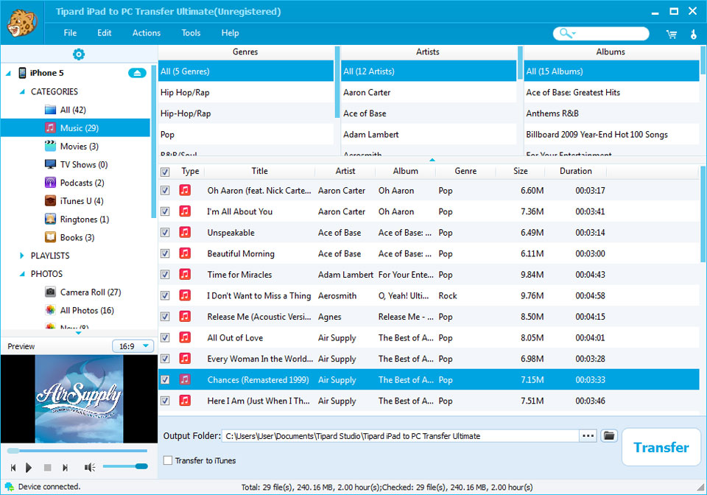Collapse the CATEGORIES section
This screenshot has height=495, width=707.
point(22,91)
